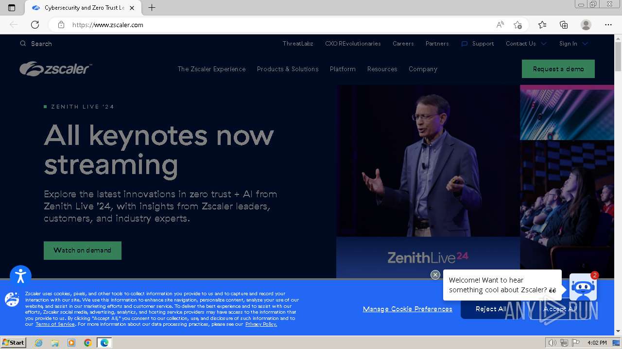
Task: Go to CXO REvolutionaries
Action: pos(353,44)
